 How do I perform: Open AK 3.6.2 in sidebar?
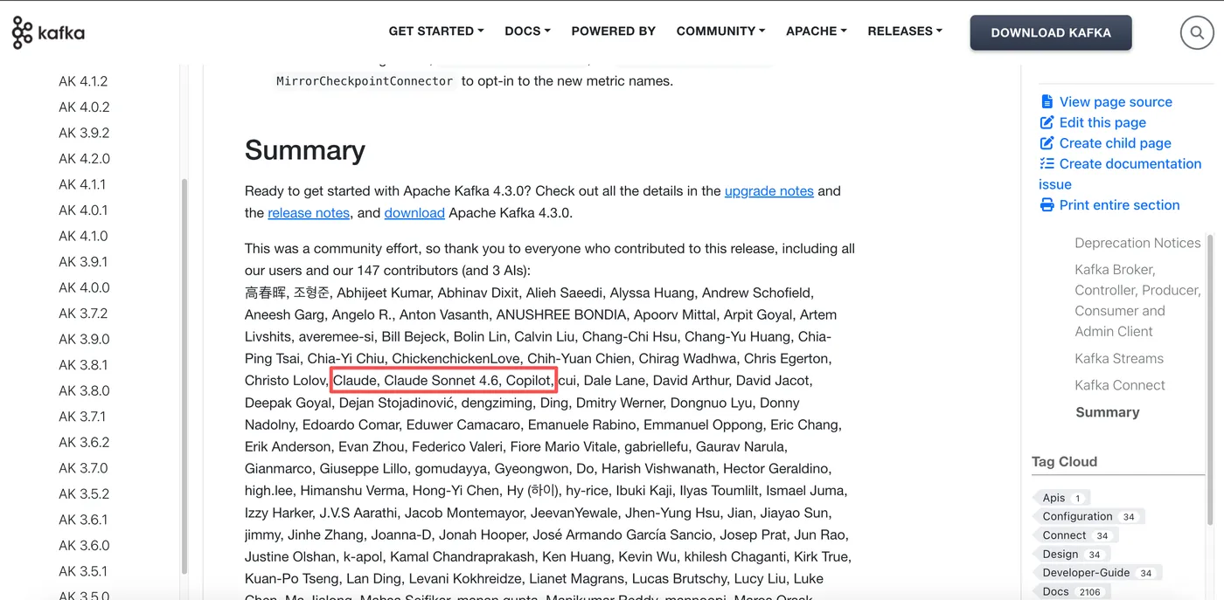(x=84, y=442)
